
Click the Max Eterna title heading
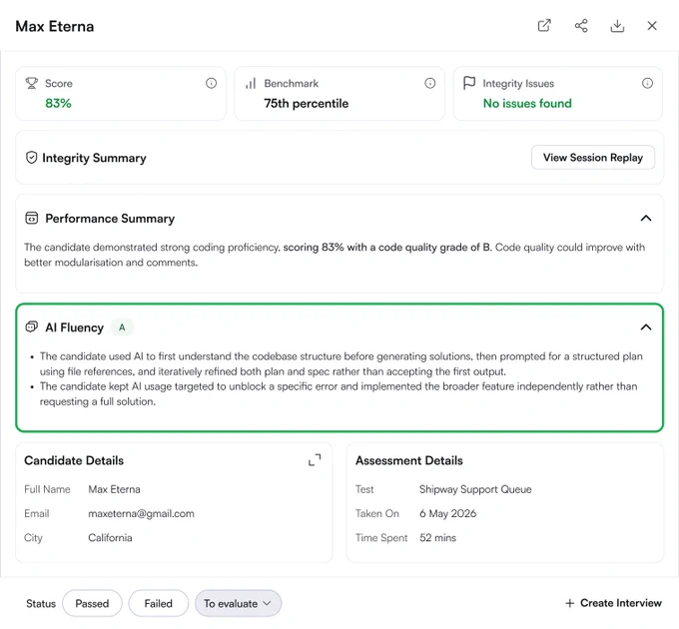coord(55,26)
